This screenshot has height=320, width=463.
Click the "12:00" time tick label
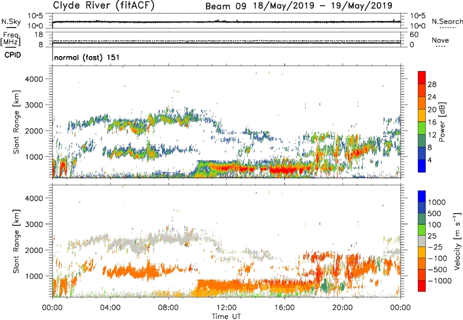[226, 308]
